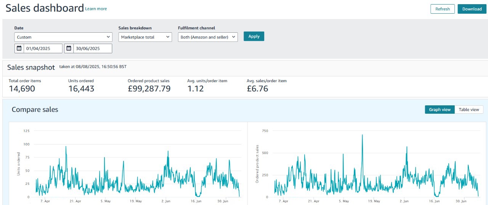
Task: Expand the Date range dropdown showing Custom
Action: [63, 37]
